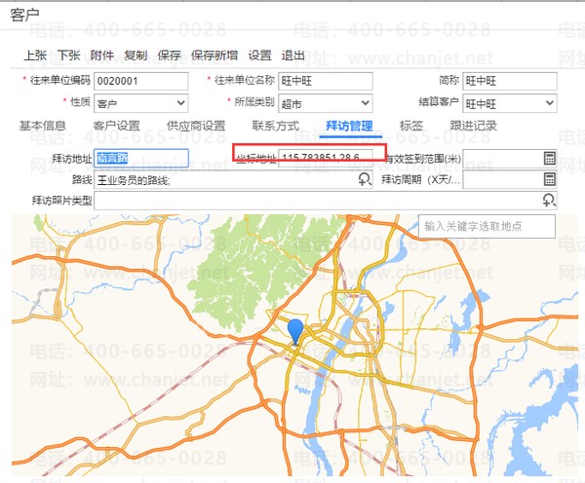Click 保存新增 button
Image resolution: width=585 pixels, height=483 pixels.
coord(214,56)
